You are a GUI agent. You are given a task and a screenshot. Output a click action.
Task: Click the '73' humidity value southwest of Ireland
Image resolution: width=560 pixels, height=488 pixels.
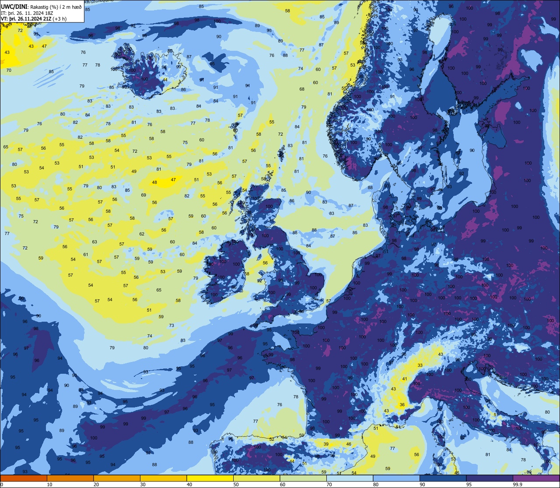pos(171,326)
